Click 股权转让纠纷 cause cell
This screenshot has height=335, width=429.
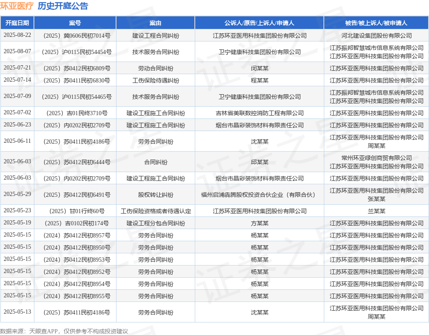(156, 195)
